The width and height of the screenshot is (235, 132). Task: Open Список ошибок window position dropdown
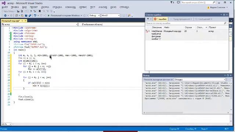coord(221,15)
